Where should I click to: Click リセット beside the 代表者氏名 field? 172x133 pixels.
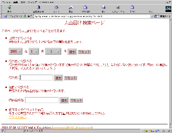[x=76, y=100]
